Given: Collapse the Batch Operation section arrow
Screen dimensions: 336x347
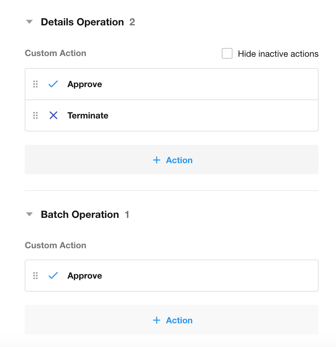Looking at the screenshot, I should pos(30,215).
